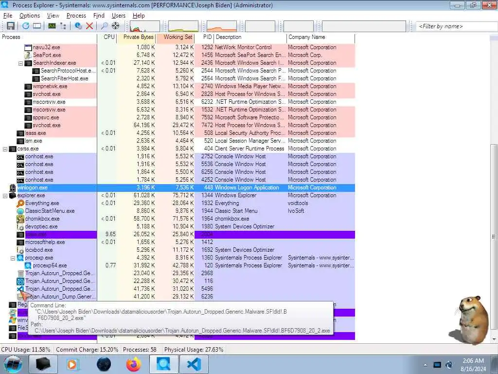The height and width of the screenshot is (374, 498).
Task: Collapse the csrss.exe tree node
Action: coord(5,149)
